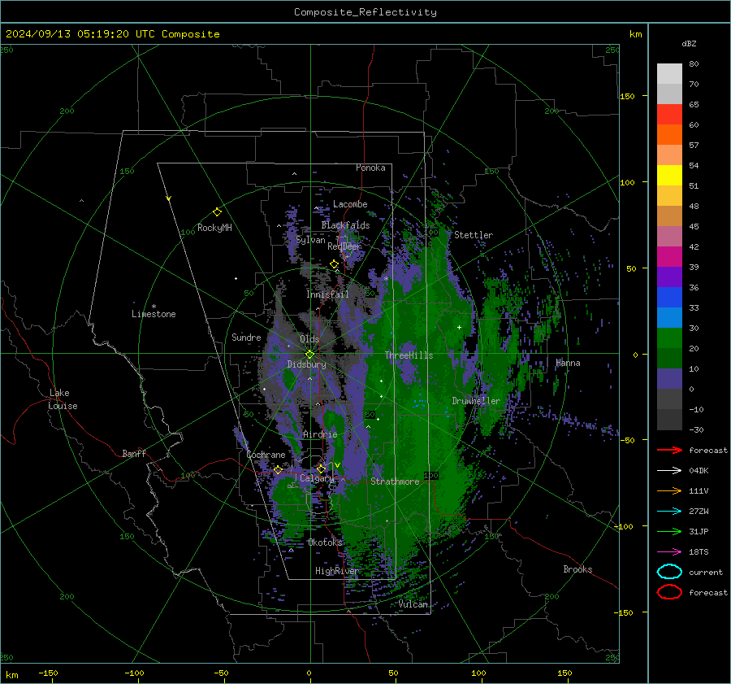Click the yellow Y marker east of Calgary diamond
The width and height of the screenshot is (731, 684).
click(x=337, y=465)
